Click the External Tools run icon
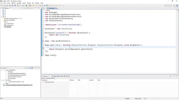179x100 pixels. [30, 6]
